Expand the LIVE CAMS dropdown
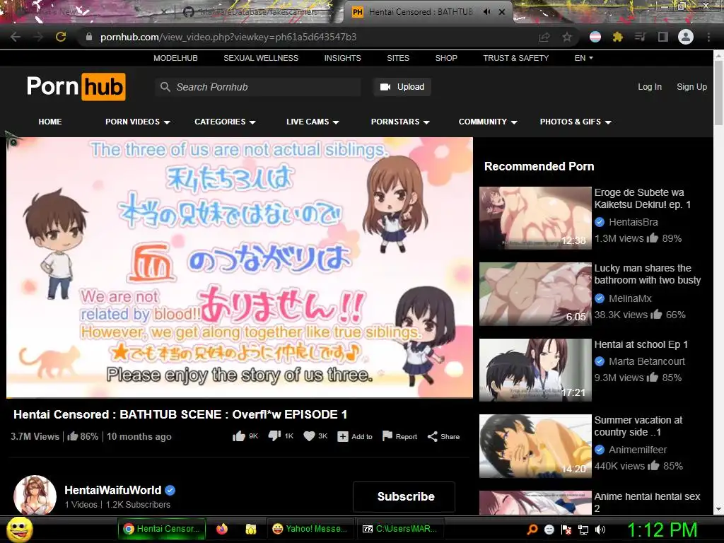The width and height of the screenshot is (724, 543). point(313,122)
